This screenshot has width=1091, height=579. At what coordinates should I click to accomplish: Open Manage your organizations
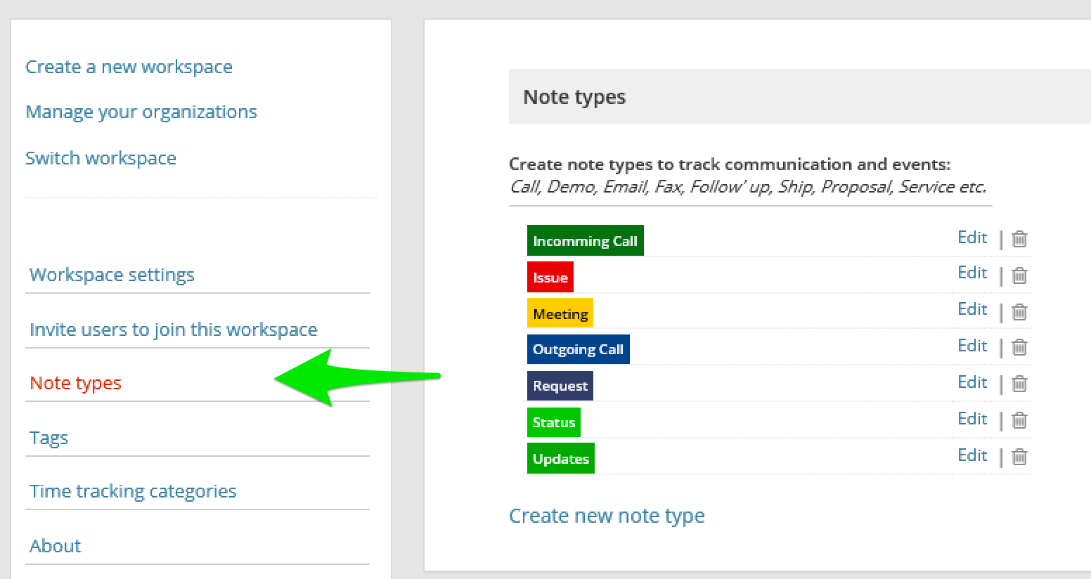(x=141, y=112)
